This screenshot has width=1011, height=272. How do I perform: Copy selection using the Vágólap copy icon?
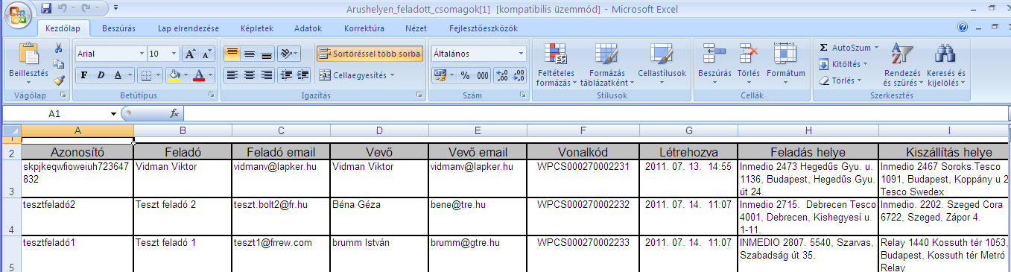pyautogui.click(x=59, y=64)
